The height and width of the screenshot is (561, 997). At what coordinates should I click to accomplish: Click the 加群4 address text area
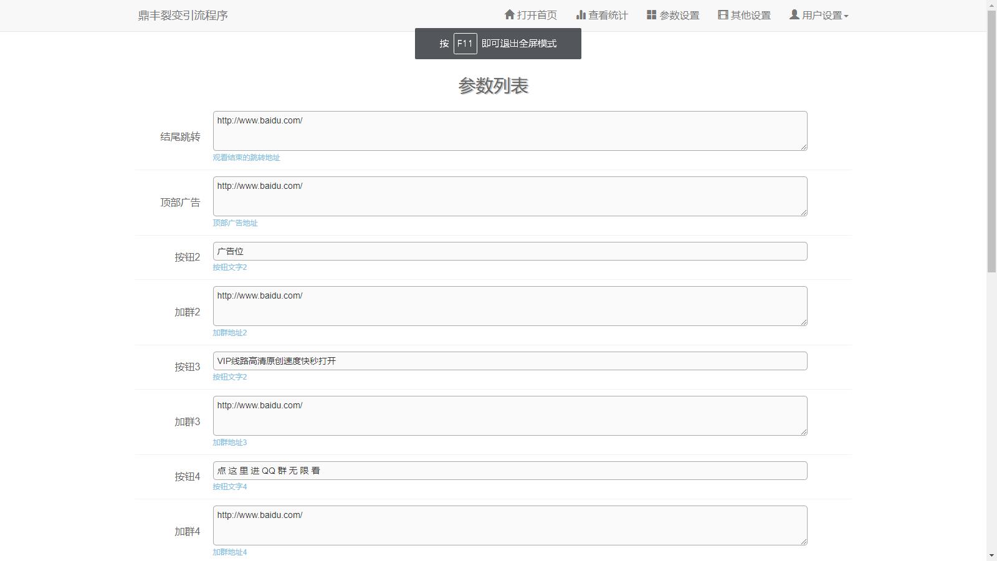click(x=510, y=525)
